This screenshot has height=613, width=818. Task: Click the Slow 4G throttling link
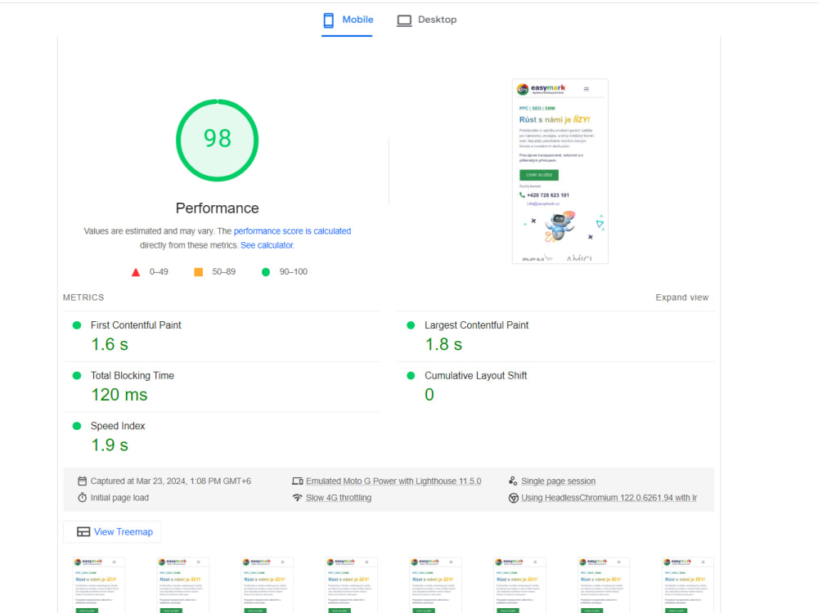pyautogui.click(x=338, y=497)
